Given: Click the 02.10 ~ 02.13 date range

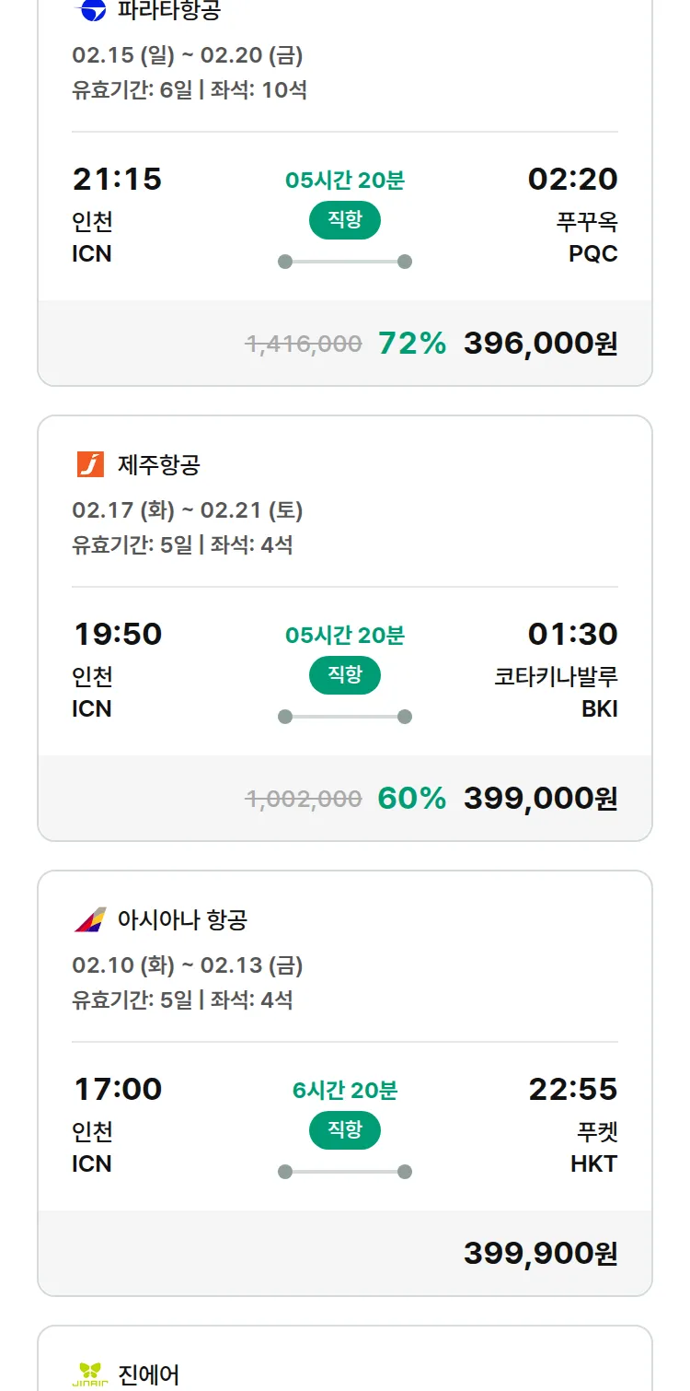Looking at the screenshot, I should (188, 965).
